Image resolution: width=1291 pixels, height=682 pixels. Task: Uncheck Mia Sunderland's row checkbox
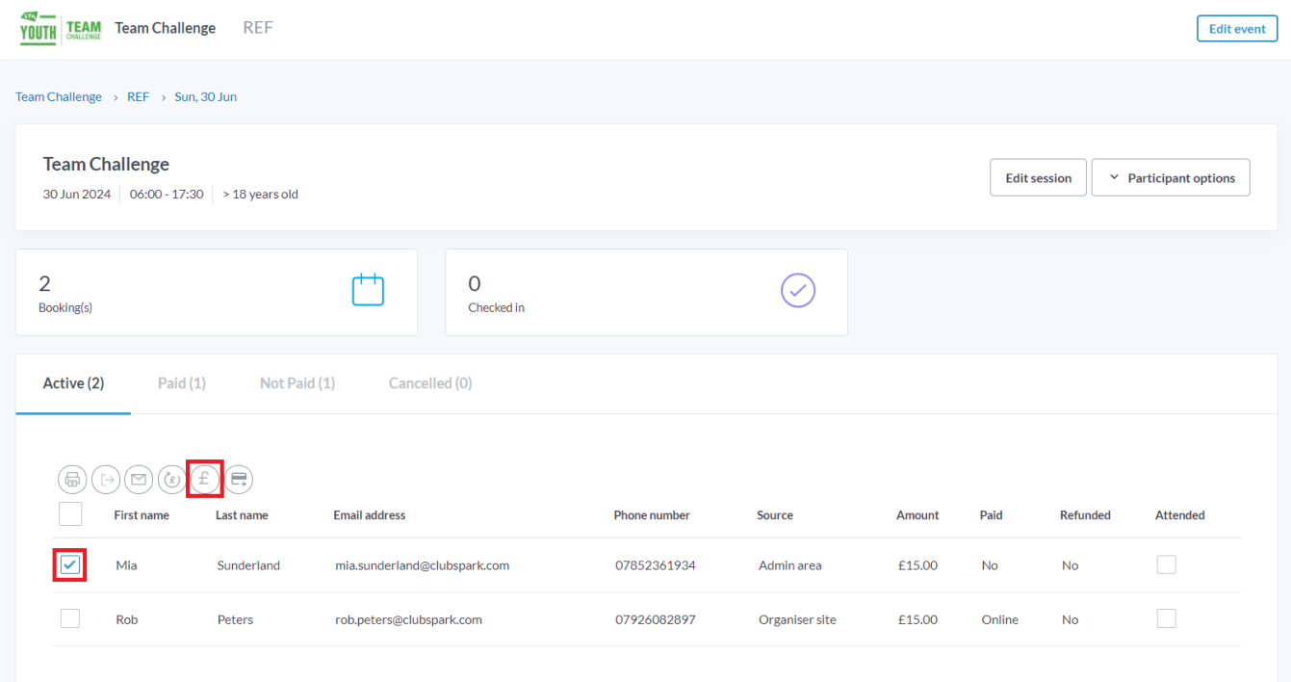(70, 565)
